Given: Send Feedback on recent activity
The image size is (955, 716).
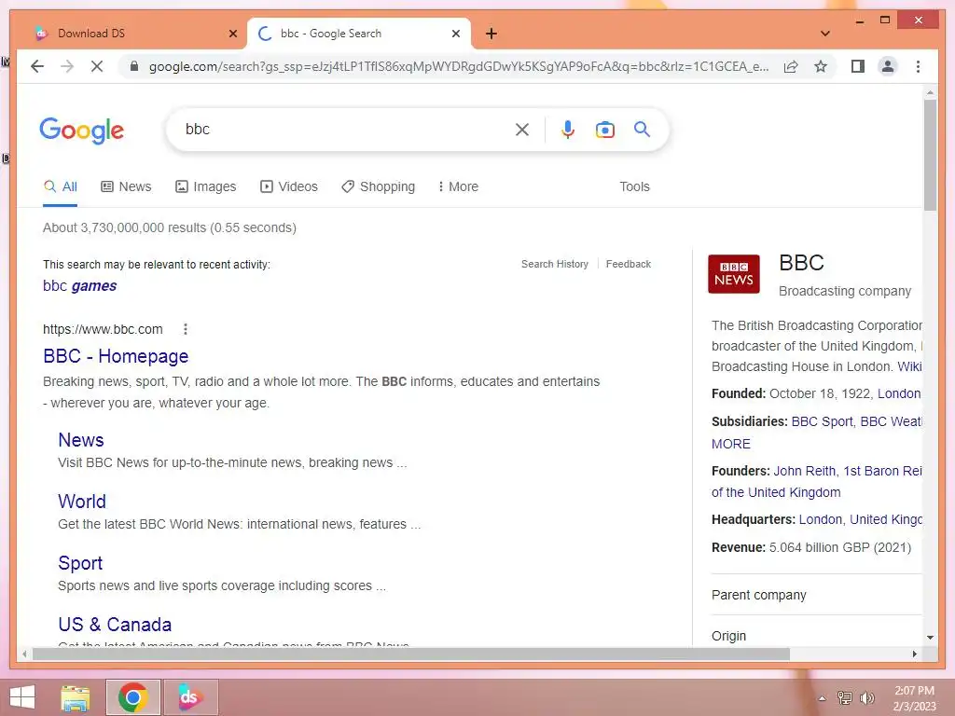Looking at the screenshot, I should [x=629, y=264].
